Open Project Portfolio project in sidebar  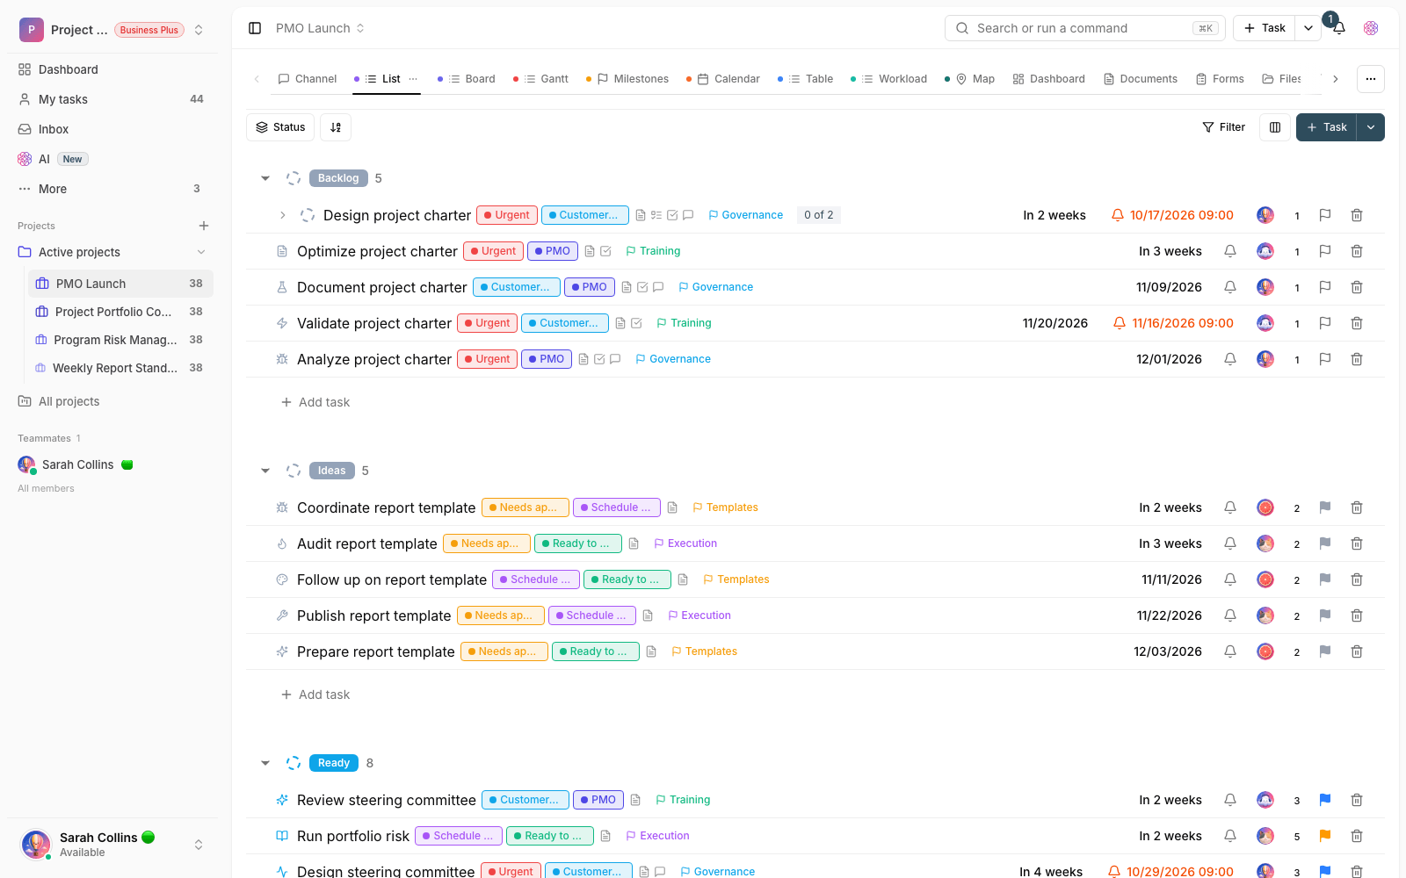[120, 312]
